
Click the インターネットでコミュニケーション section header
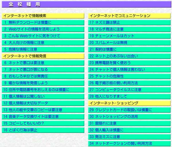coord(129,16)
